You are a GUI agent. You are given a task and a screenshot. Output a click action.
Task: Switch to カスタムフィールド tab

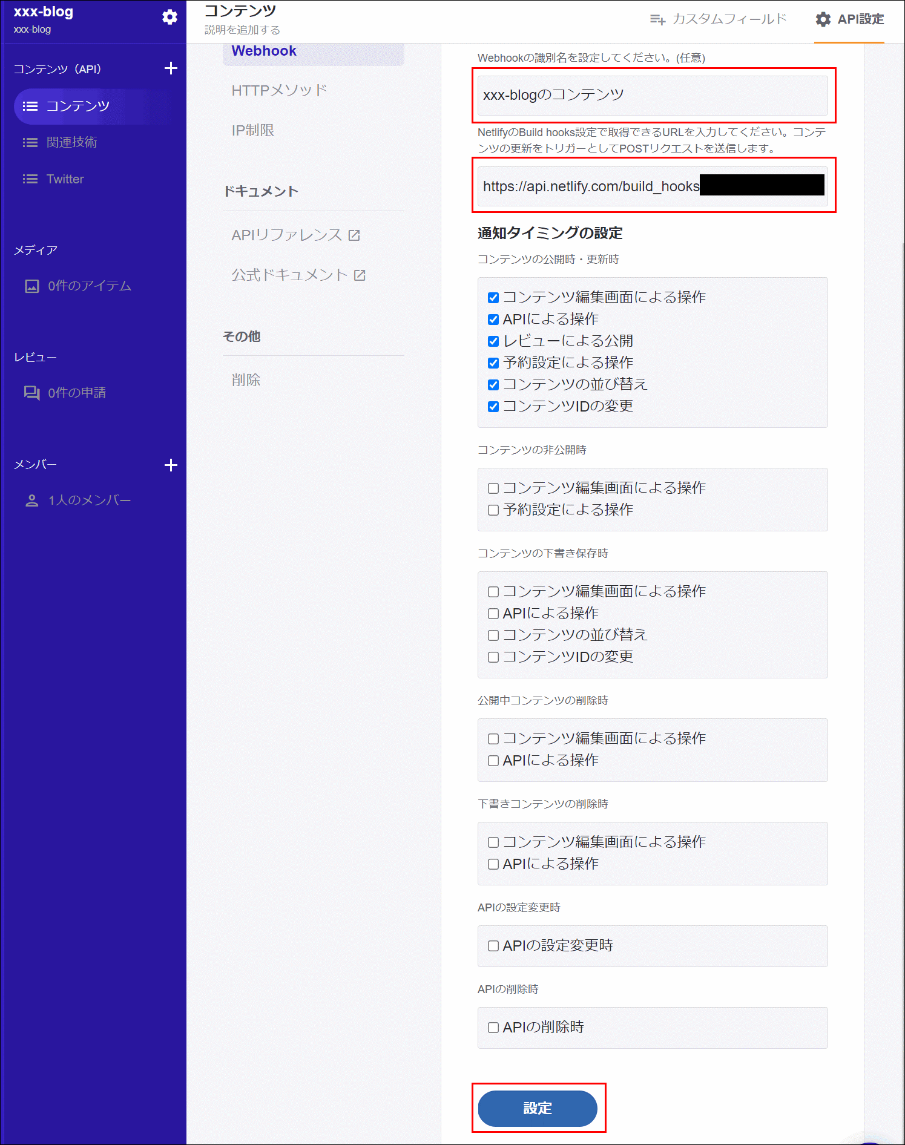(718, 20)
